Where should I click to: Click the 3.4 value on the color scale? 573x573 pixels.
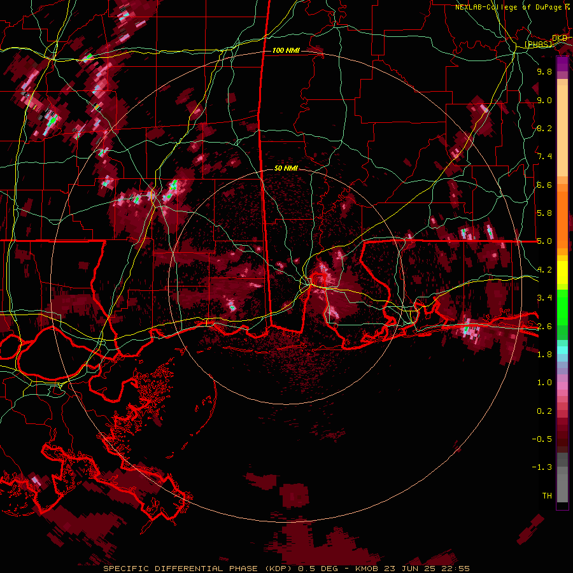click(544, 298)
